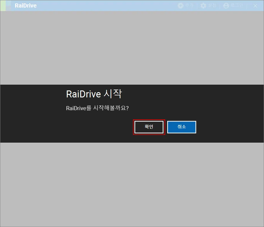
Task: Confirm with the 확인 button
Action: click(x=149, y=127)
